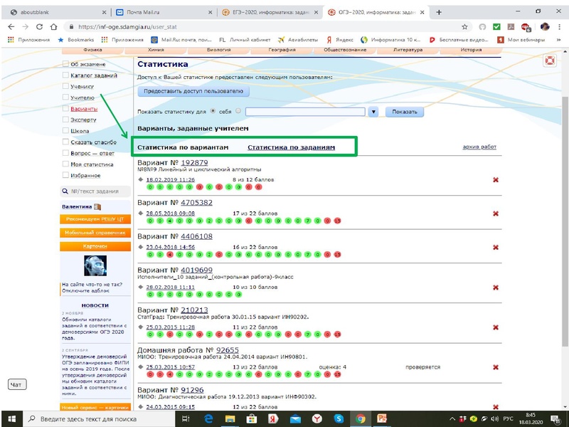Click the '№/текст задания' search field

(100, 191)
